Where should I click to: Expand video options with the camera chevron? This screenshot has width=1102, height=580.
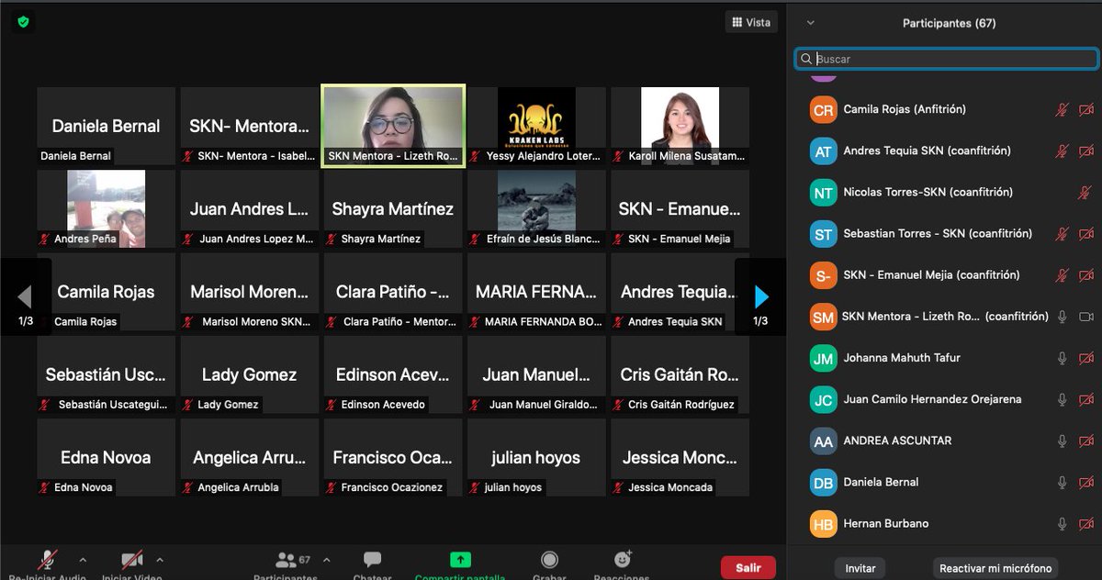pos(159,558)
